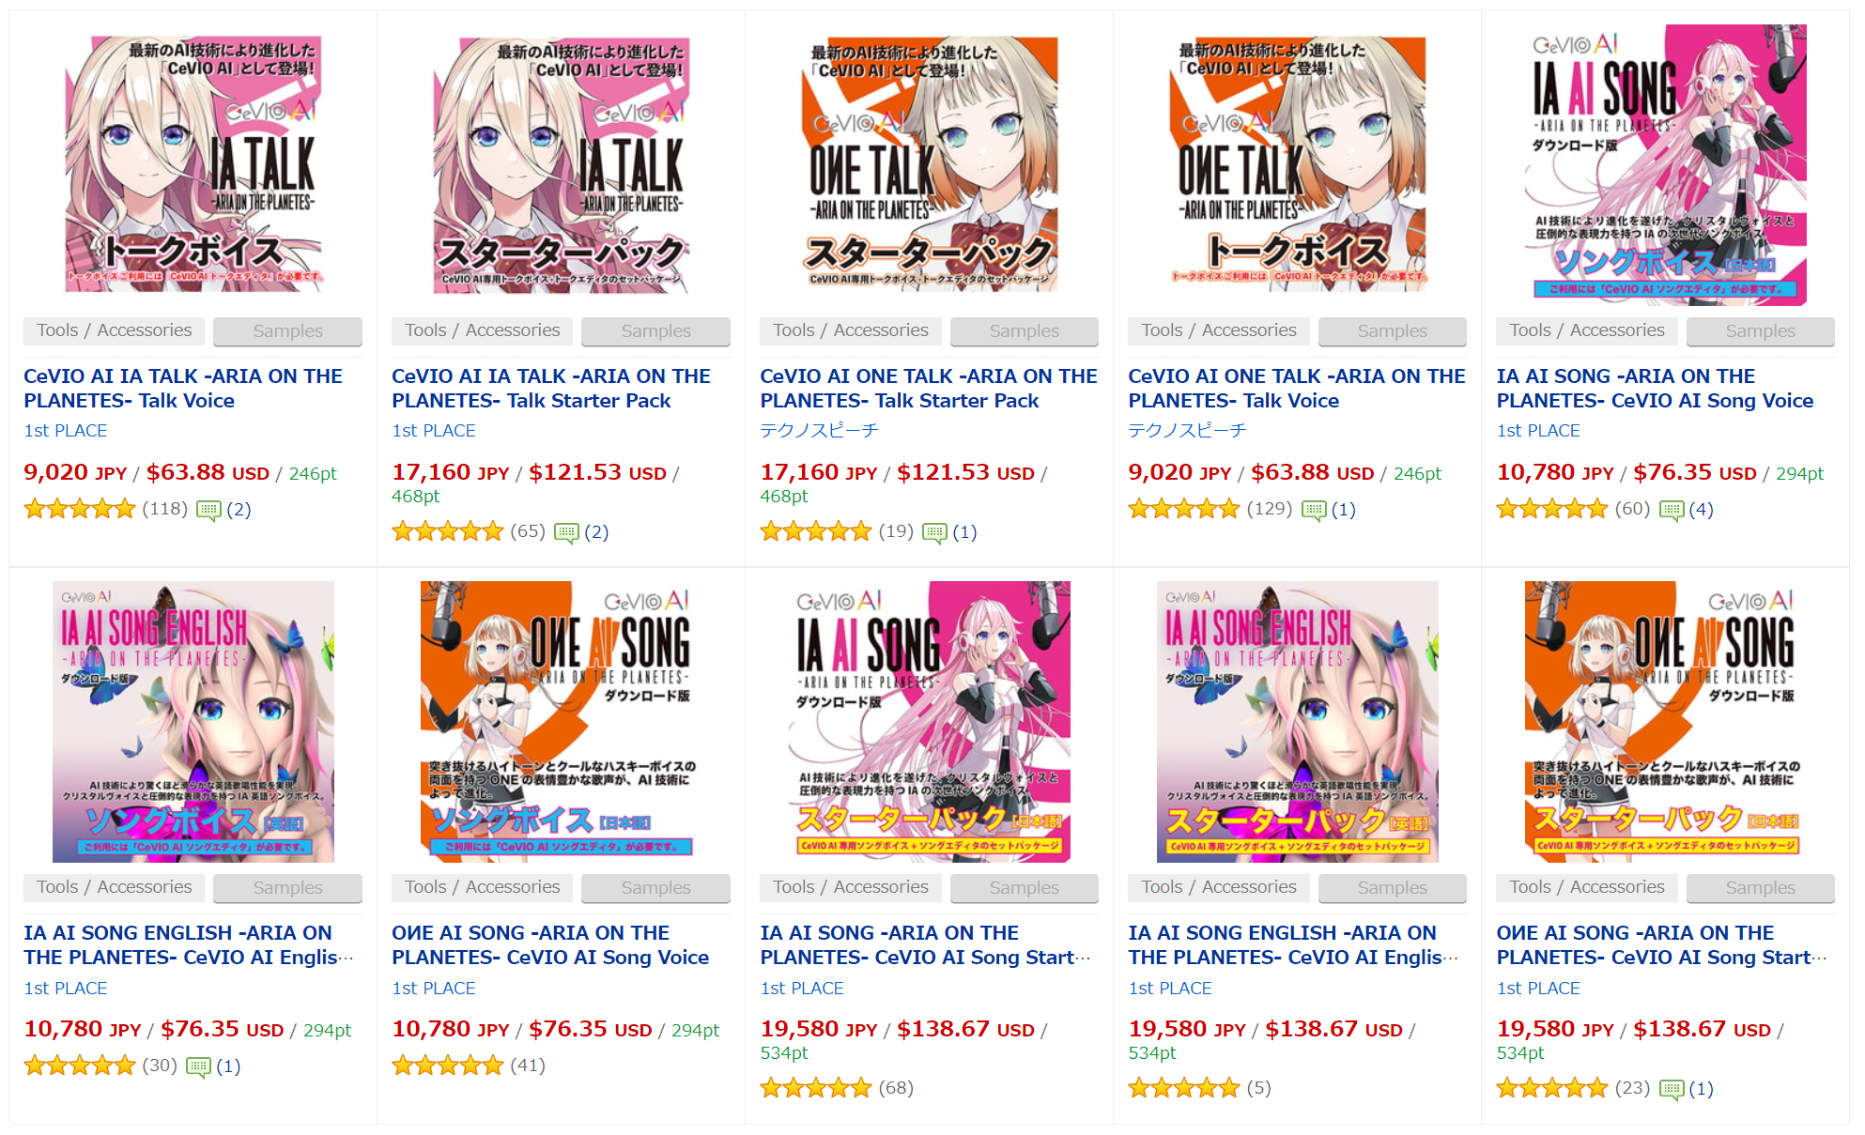Open Samples for ONE AI SONG Song Voice
This screenshot has height=1135, width=1865.
pos(655,887)
